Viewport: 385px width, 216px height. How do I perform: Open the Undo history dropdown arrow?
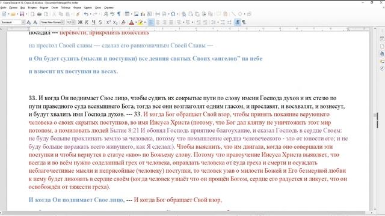(90, 14)
